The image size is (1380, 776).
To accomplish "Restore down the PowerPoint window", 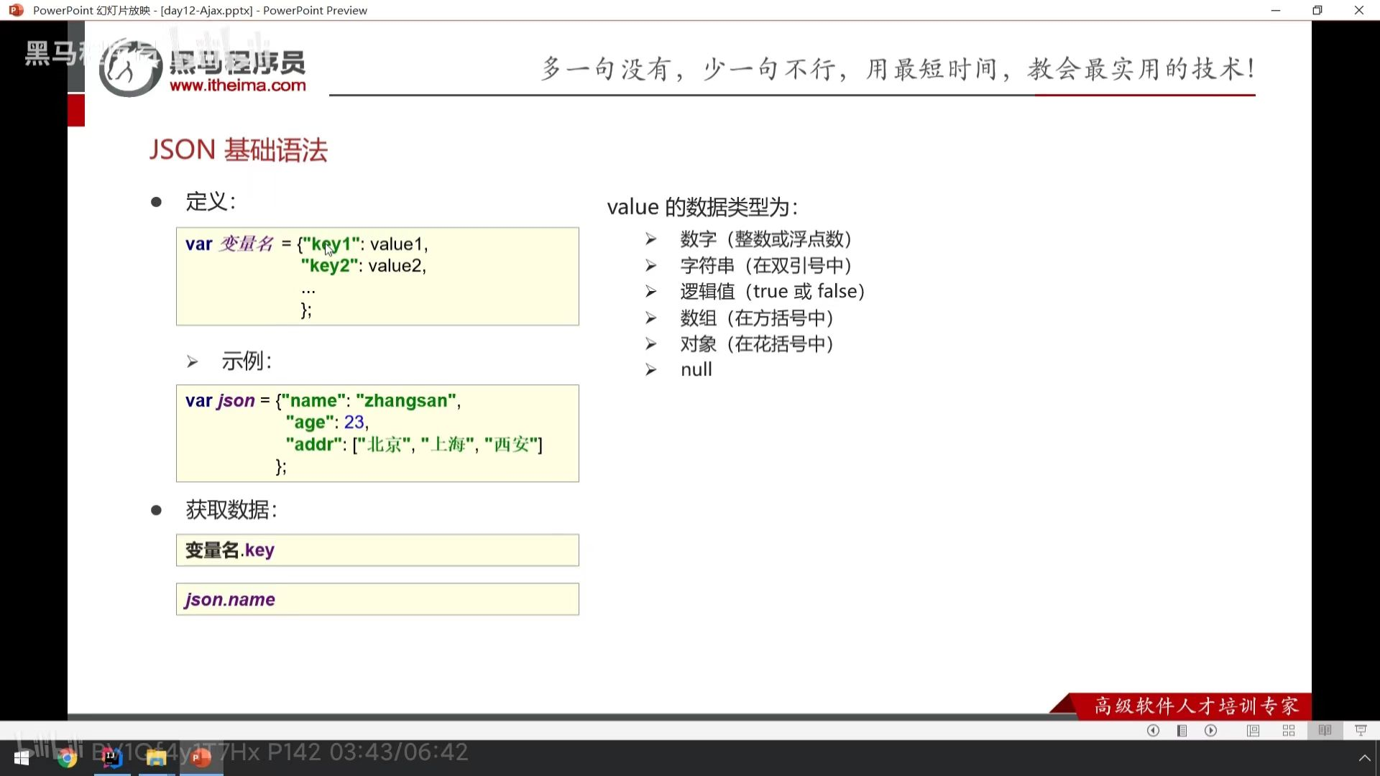I will (x=1317, y=10).
